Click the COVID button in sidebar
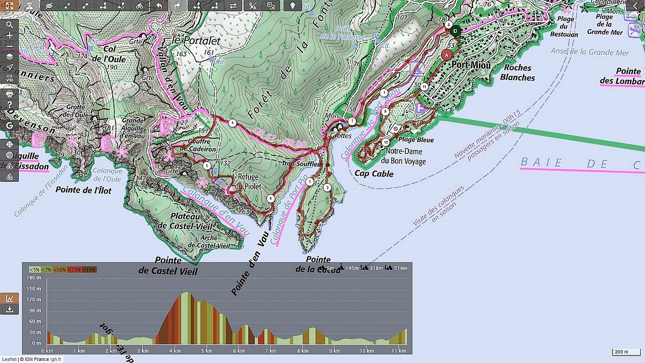This screenshot has width=645, height=363. pyautogui.click(x=9, y=79)
